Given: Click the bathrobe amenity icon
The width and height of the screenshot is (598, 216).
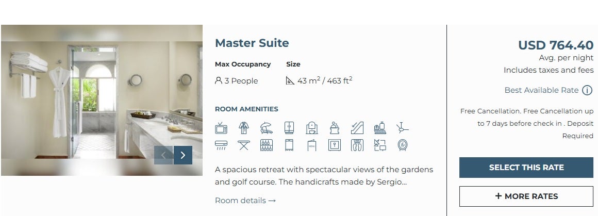Looking at the screenshot, I should point(243,128).
